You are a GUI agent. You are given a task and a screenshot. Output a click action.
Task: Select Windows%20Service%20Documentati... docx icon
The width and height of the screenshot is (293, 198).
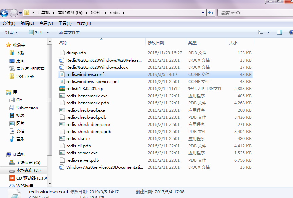click(62, 167)
